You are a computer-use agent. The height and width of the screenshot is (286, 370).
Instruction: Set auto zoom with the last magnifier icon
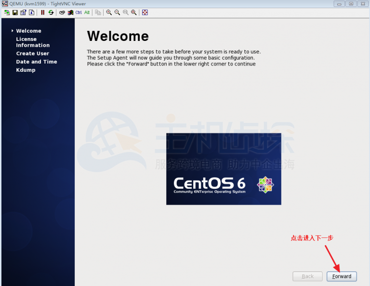(133, 13)
